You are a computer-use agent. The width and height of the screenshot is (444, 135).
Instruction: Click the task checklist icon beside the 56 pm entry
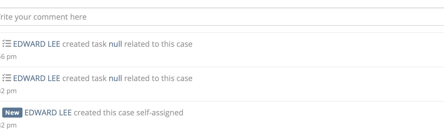pos(7,44)
